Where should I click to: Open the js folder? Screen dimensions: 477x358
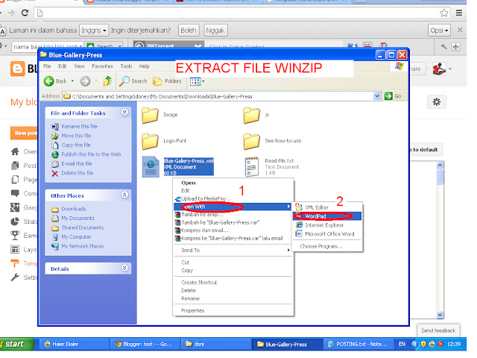pos(251,115)
